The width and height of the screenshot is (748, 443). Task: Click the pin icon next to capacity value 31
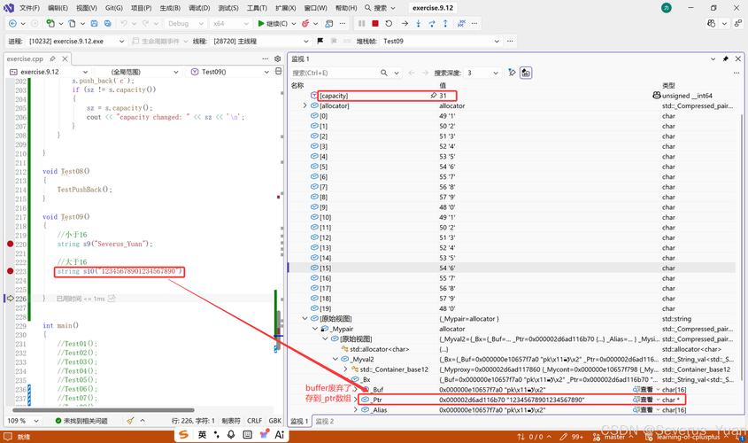pyautogui.click(x=433, y=96)
